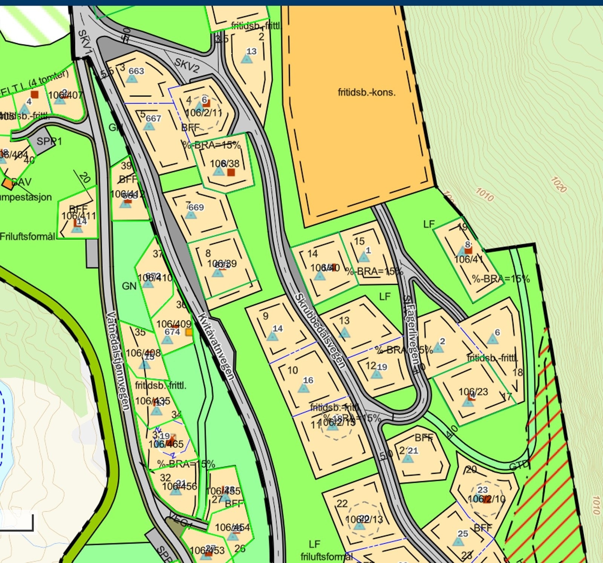The height and width of the screenshot is (563, 603).
Task: Click the red square marker on parcel 106/2/11
Action: pyautogui.click(x=206, y=103)
